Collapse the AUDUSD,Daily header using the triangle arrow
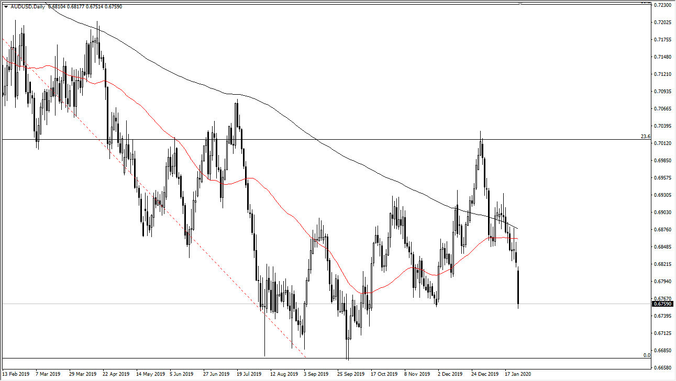This screenshot has height=381, width=676. click(6, 7)
